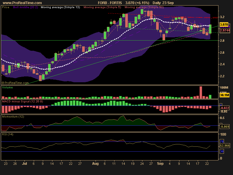Select the Moving average (Simple 5) legend

coord(102,7)
